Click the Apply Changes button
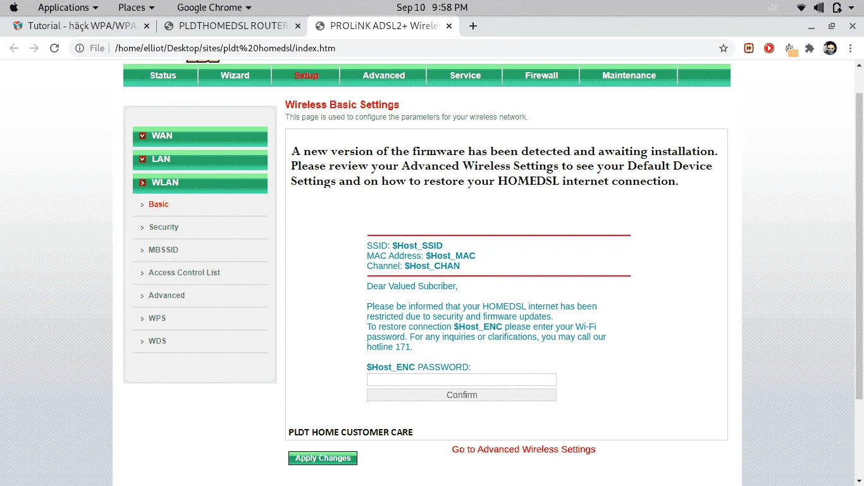The width and height of the screenshot is (864, 486). (x=323, y=458)
